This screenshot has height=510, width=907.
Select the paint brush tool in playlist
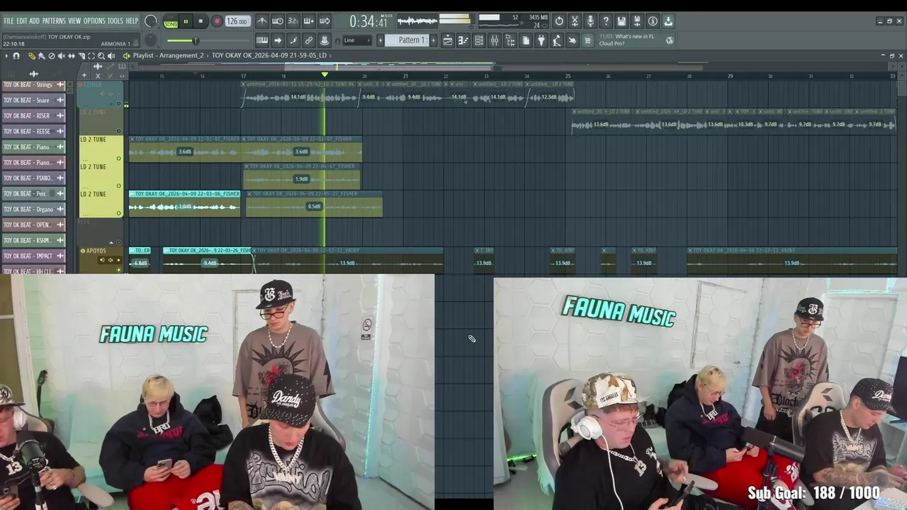click(41, 55)
